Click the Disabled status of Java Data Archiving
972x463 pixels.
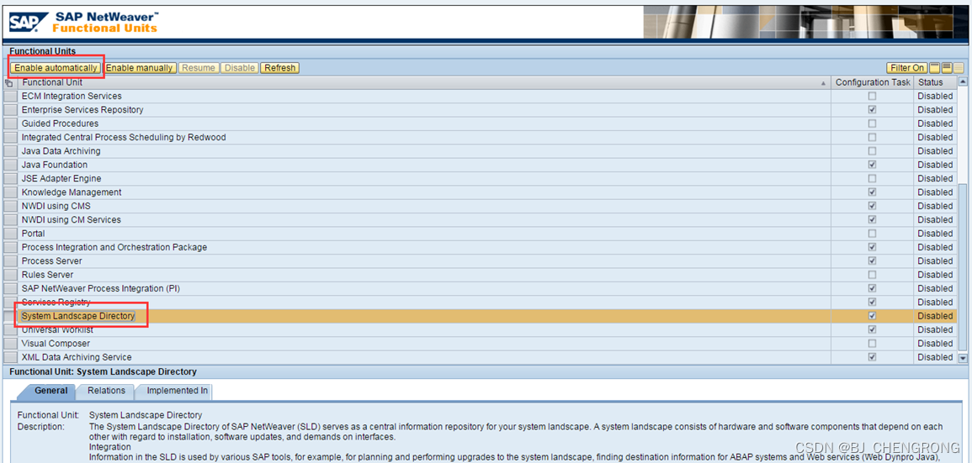[x=935, y=151]
